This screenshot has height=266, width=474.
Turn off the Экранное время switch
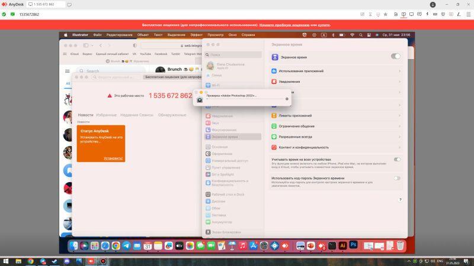(x=395, y=56)
